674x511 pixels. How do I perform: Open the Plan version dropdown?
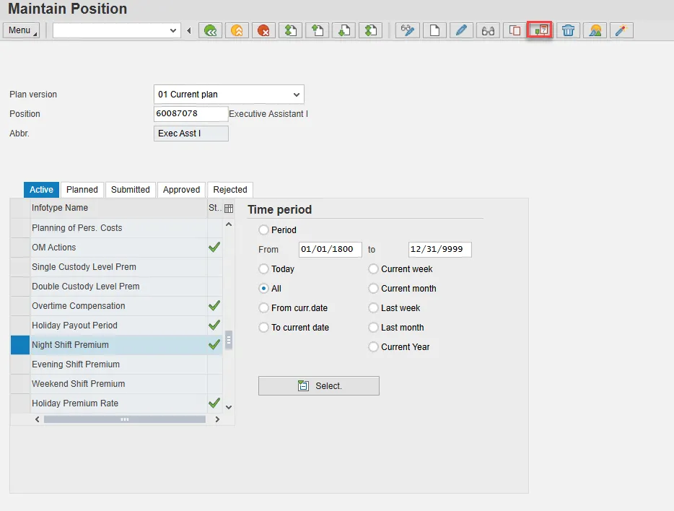pyautogui.click(x=296, y=95)
